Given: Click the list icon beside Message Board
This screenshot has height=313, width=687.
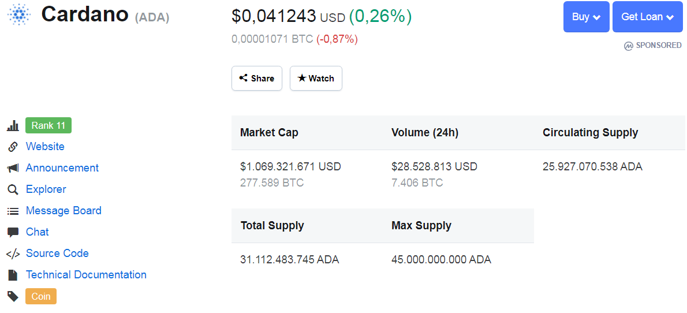Looking at the screenshot, I should 13,211.
